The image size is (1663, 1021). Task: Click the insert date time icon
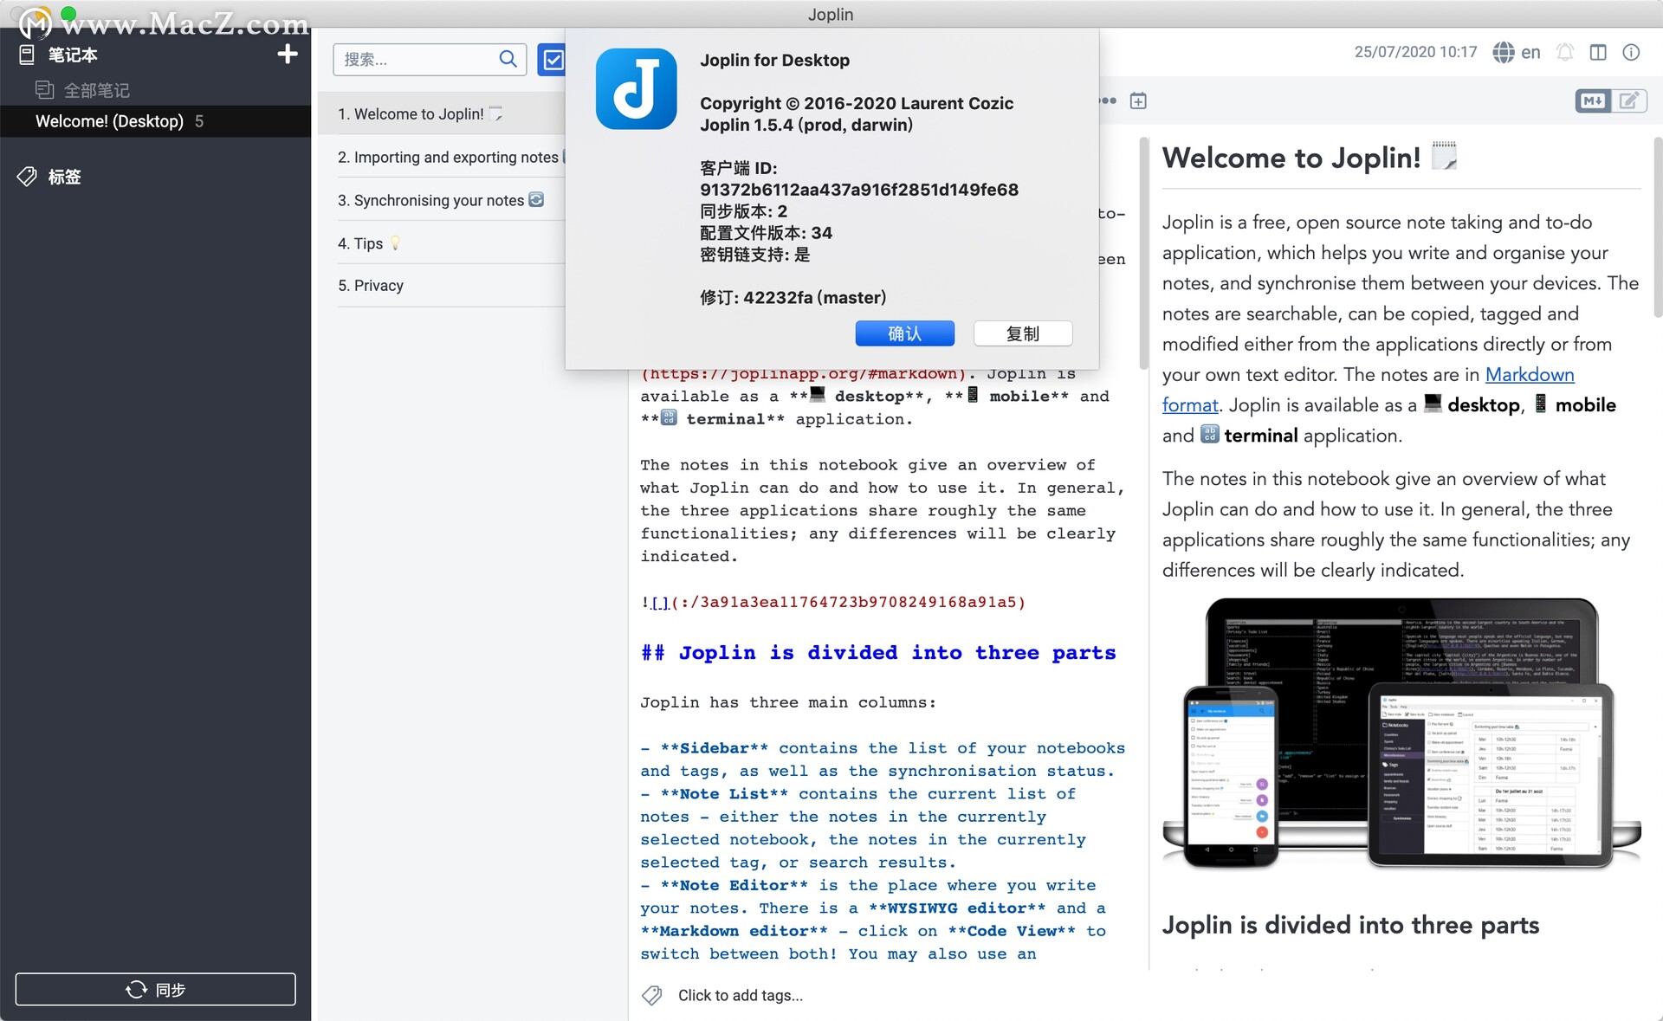click(1138, 101)
